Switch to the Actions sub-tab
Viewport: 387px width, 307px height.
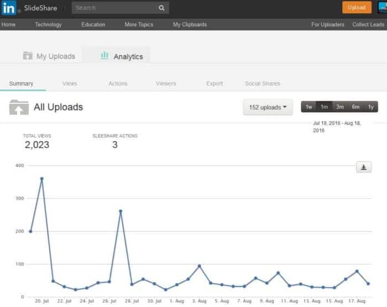point(118,84)
